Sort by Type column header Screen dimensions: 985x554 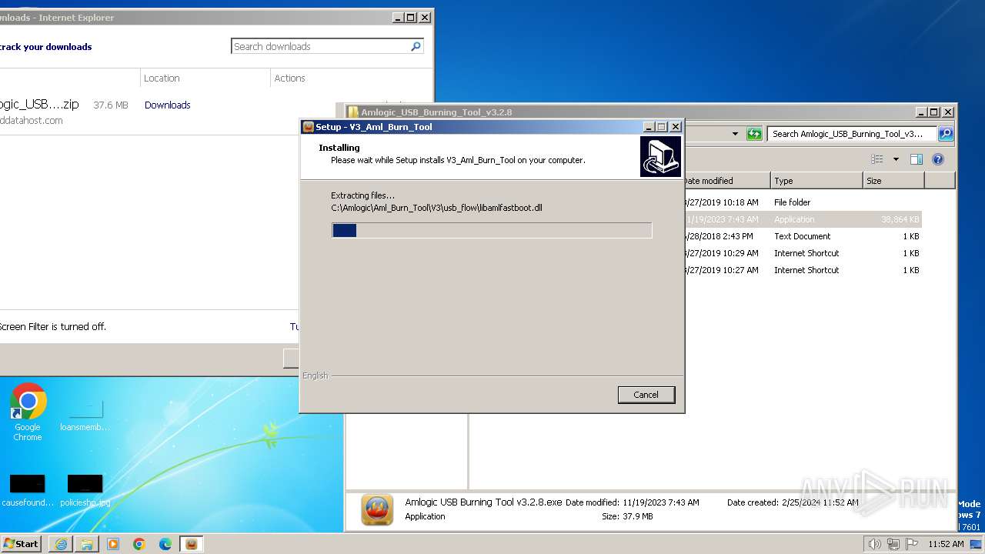[x=816, y=181]
